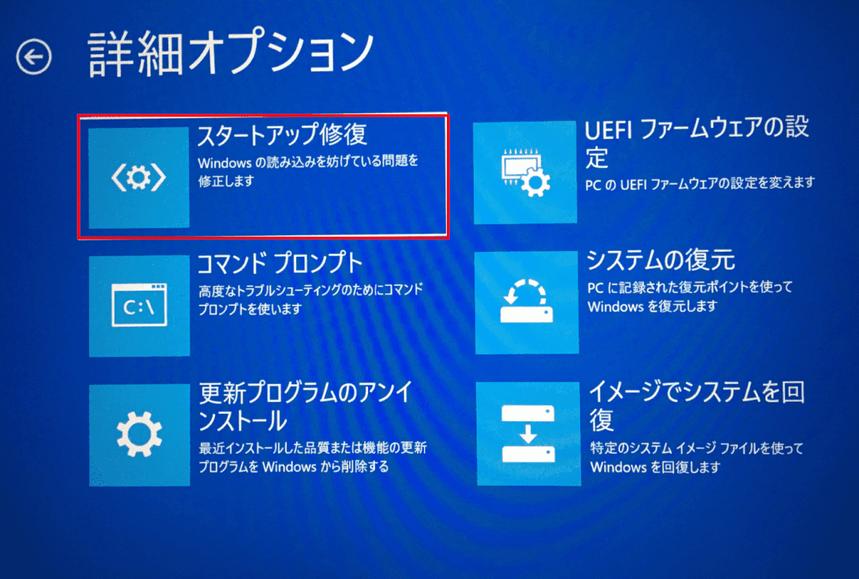
Task: Select the コマンド プロンプト title
Action: (x=280, y=263)
